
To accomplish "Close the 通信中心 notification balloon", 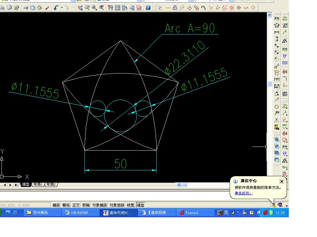I will [x=282, y=181].
